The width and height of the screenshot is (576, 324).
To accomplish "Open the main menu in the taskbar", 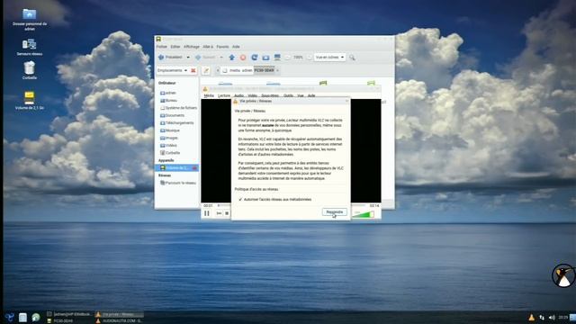I will [x=10, y=317].
